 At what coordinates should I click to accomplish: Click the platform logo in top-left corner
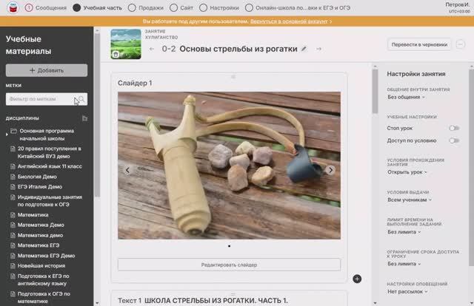(x=9, y=7)
